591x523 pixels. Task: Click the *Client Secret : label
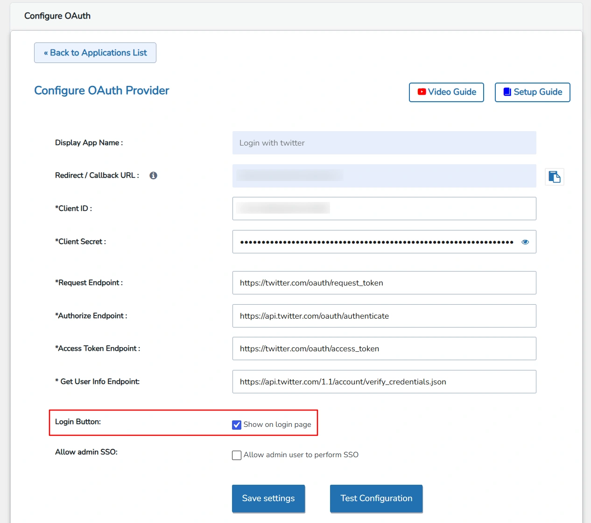point(80,242)
